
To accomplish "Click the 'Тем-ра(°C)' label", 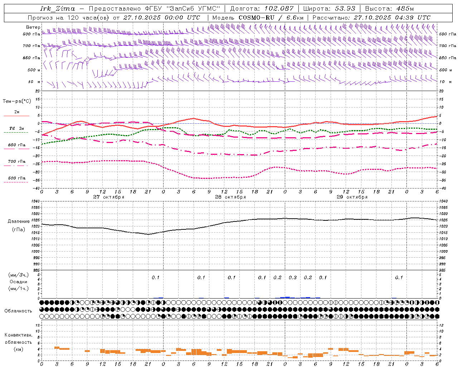I will pyautogui.click(x=17, y=101).
